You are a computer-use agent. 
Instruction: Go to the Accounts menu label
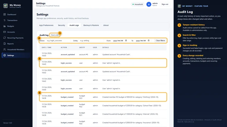pos(11,32)
